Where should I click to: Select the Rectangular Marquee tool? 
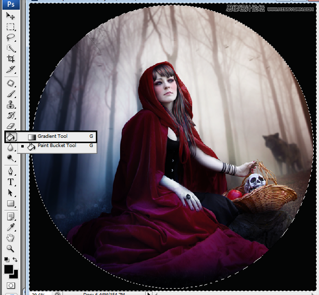(x=11, y=27)
